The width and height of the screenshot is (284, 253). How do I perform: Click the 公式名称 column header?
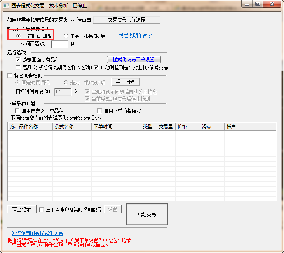[72, 127]
